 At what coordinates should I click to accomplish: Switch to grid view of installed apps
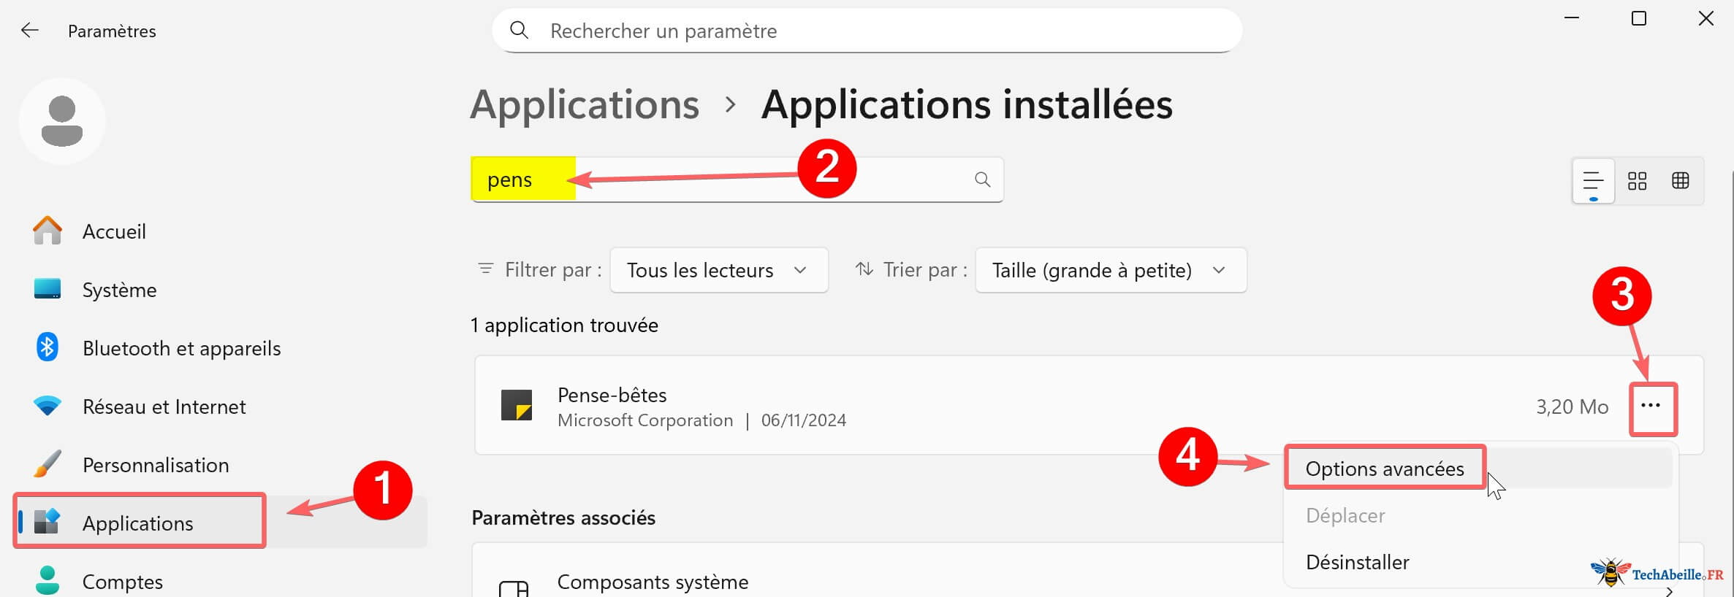(x=1681, y=180)
